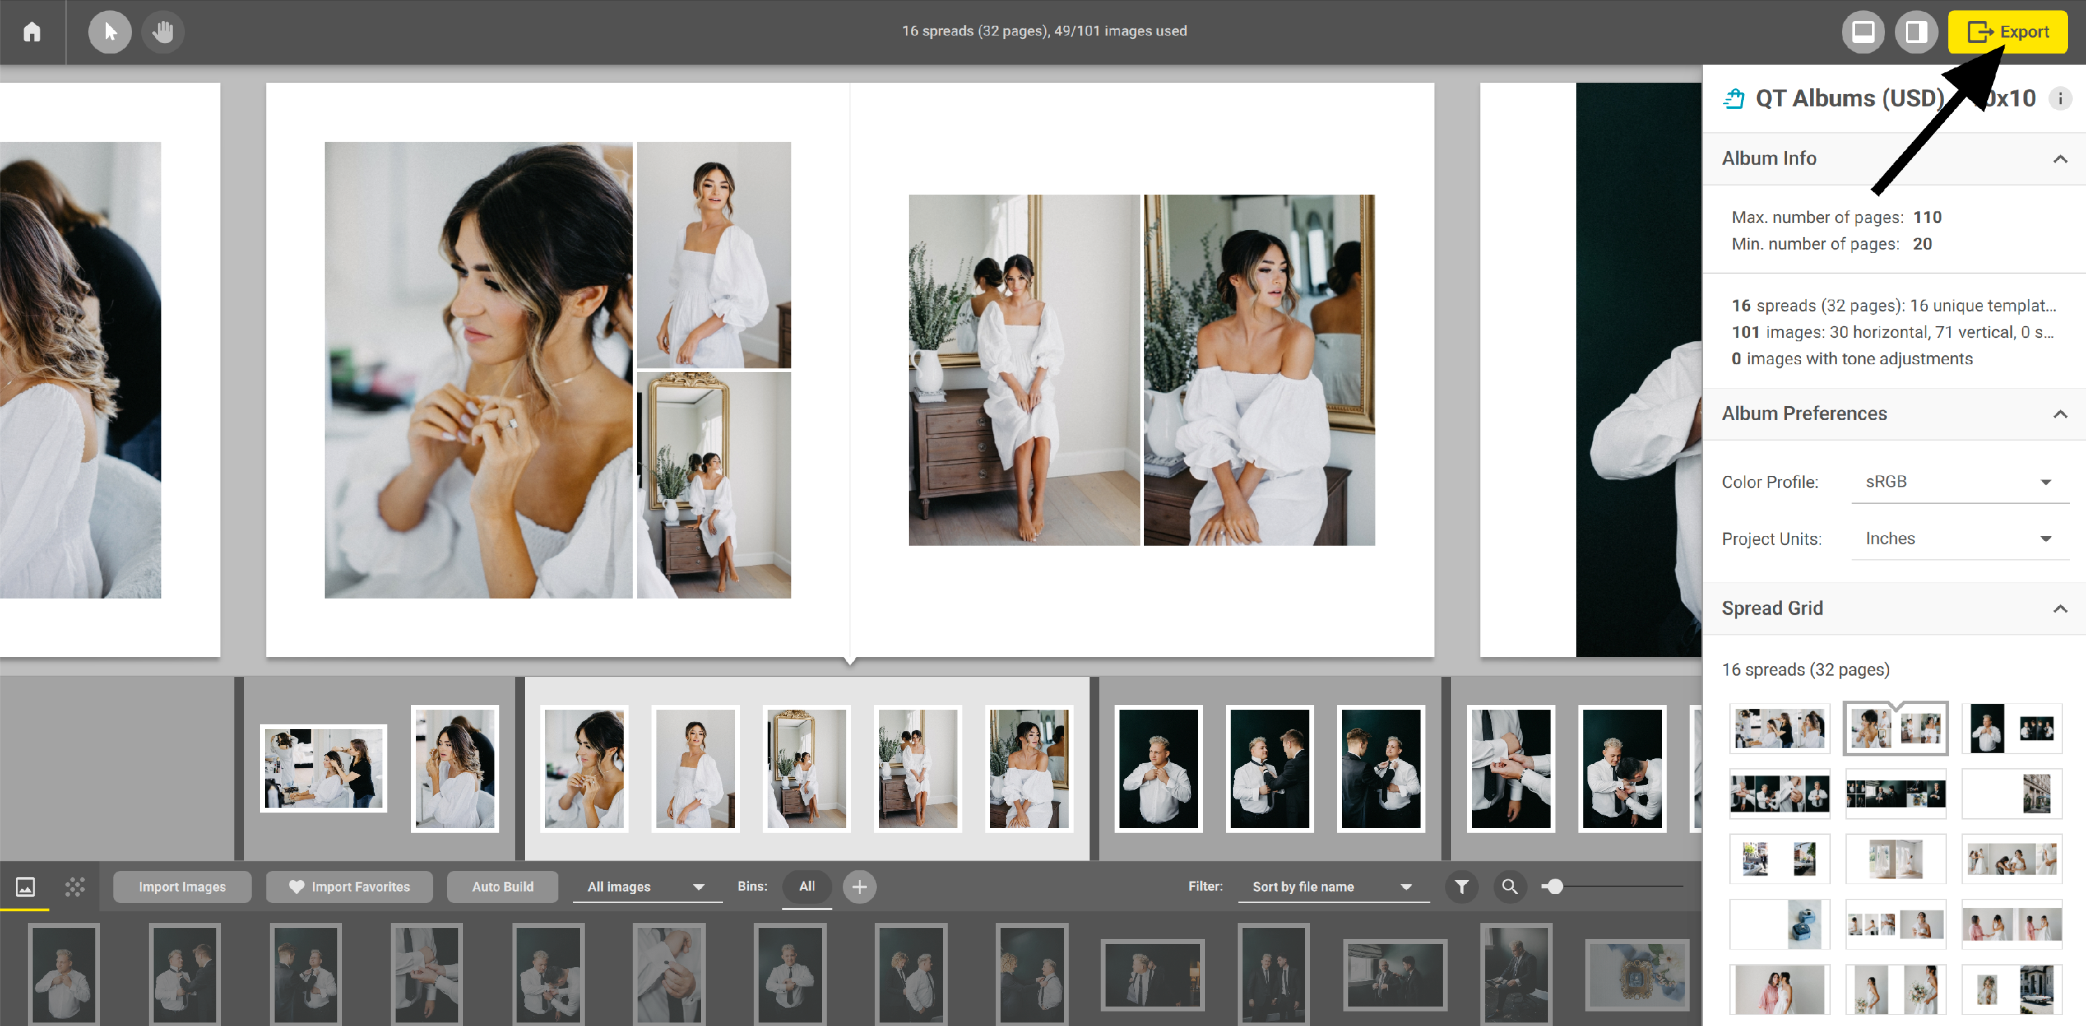Toggle the side panel view button

pos(1915,31)
